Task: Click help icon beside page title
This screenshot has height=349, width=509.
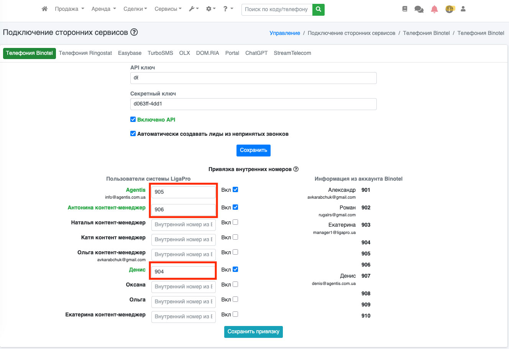Action: tap(134, 32)
